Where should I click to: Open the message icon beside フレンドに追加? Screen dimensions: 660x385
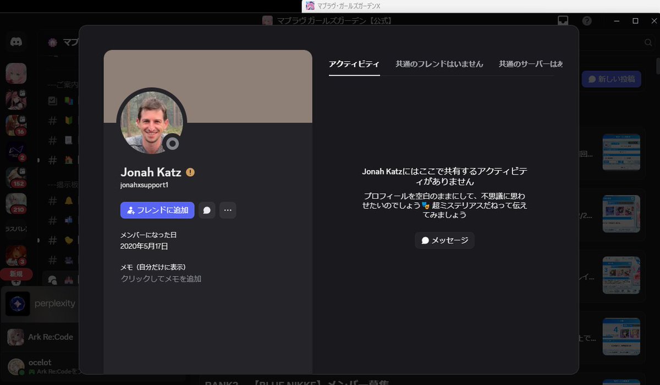click(207, 210)
